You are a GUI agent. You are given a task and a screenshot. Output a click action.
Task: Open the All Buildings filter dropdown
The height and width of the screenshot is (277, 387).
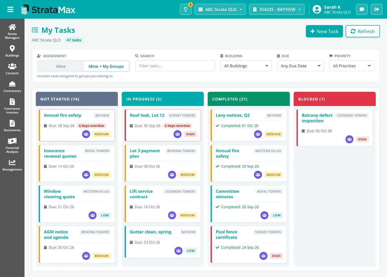[x=246, y=66]
